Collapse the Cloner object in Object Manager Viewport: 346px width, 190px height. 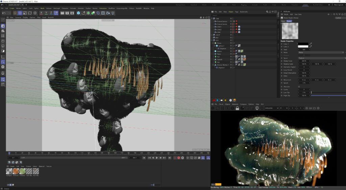tap(213, 43)
